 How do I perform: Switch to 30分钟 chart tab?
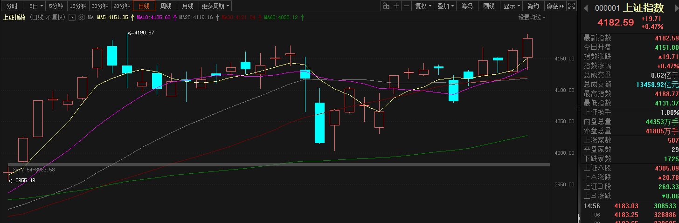pyautogui.click(x=100, y=6)
